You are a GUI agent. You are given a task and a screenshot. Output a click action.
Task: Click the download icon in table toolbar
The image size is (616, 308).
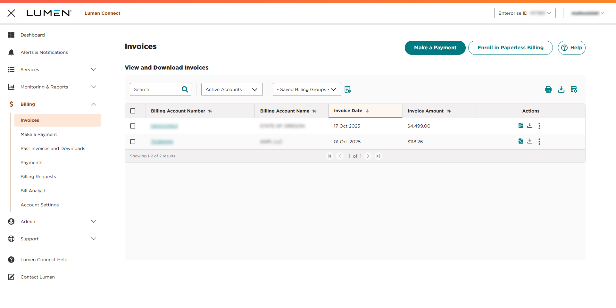561,89
